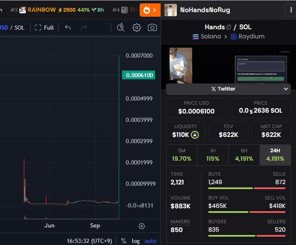Image resolution: width=296 pixels, height=245 pixels.
Task: Click the BUYS 1,249 value
Action: 215,182
